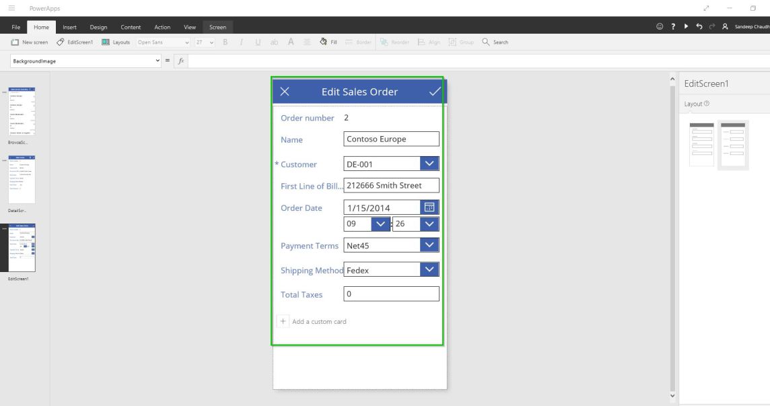Rename EditScreen1 from the toolbar
Screen dimensions: 770x406
pyautogui.click(x=75, y=42)
